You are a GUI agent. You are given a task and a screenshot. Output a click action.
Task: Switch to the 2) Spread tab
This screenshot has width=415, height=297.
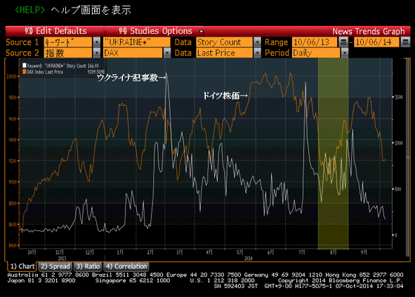click(56, 267)
